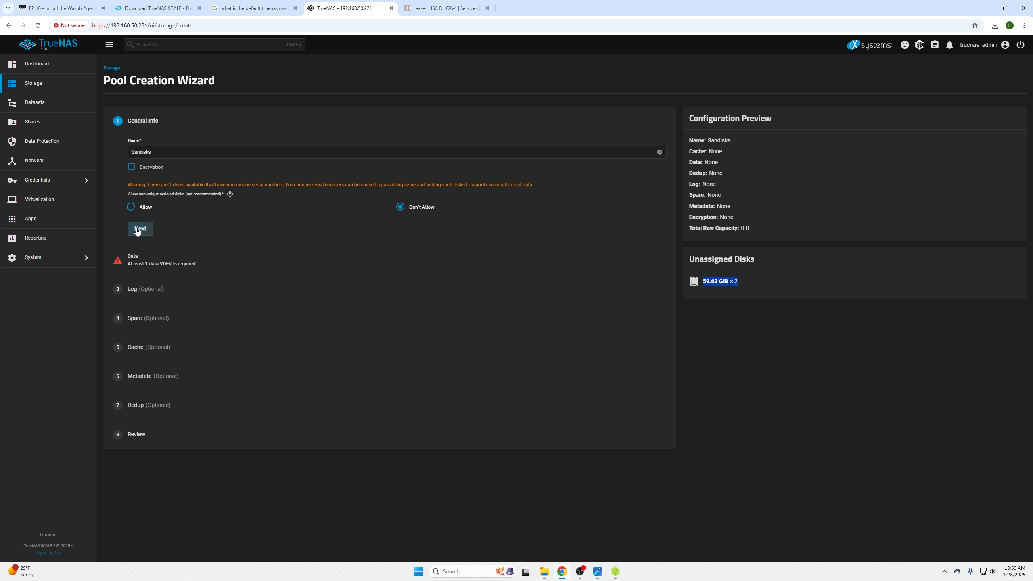1033x581 pixels.
Task: Enable the Encryption checkbox
Action: click(x=132, y=167)
